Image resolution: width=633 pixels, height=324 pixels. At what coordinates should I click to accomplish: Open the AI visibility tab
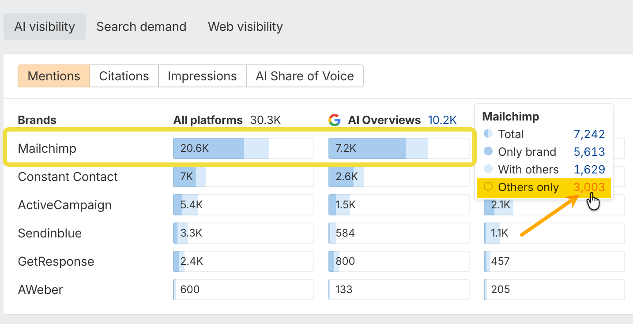coord(45,26)
